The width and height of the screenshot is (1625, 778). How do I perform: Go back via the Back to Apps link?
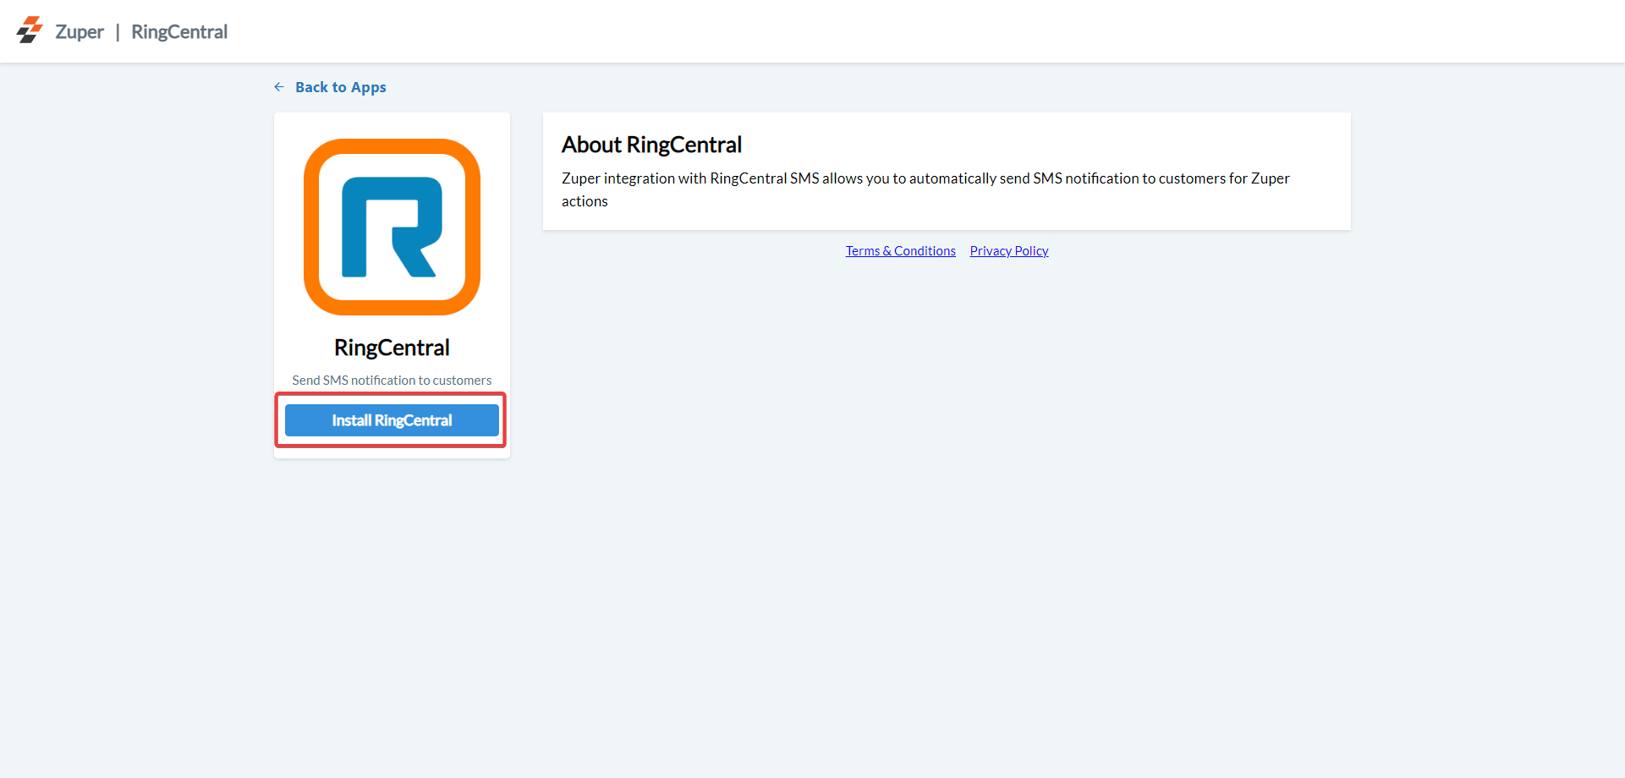pos(340,87)
